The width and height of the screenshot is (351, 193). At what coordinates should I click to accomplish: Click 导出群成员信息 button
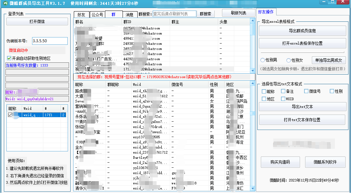[x=302, y=31]
